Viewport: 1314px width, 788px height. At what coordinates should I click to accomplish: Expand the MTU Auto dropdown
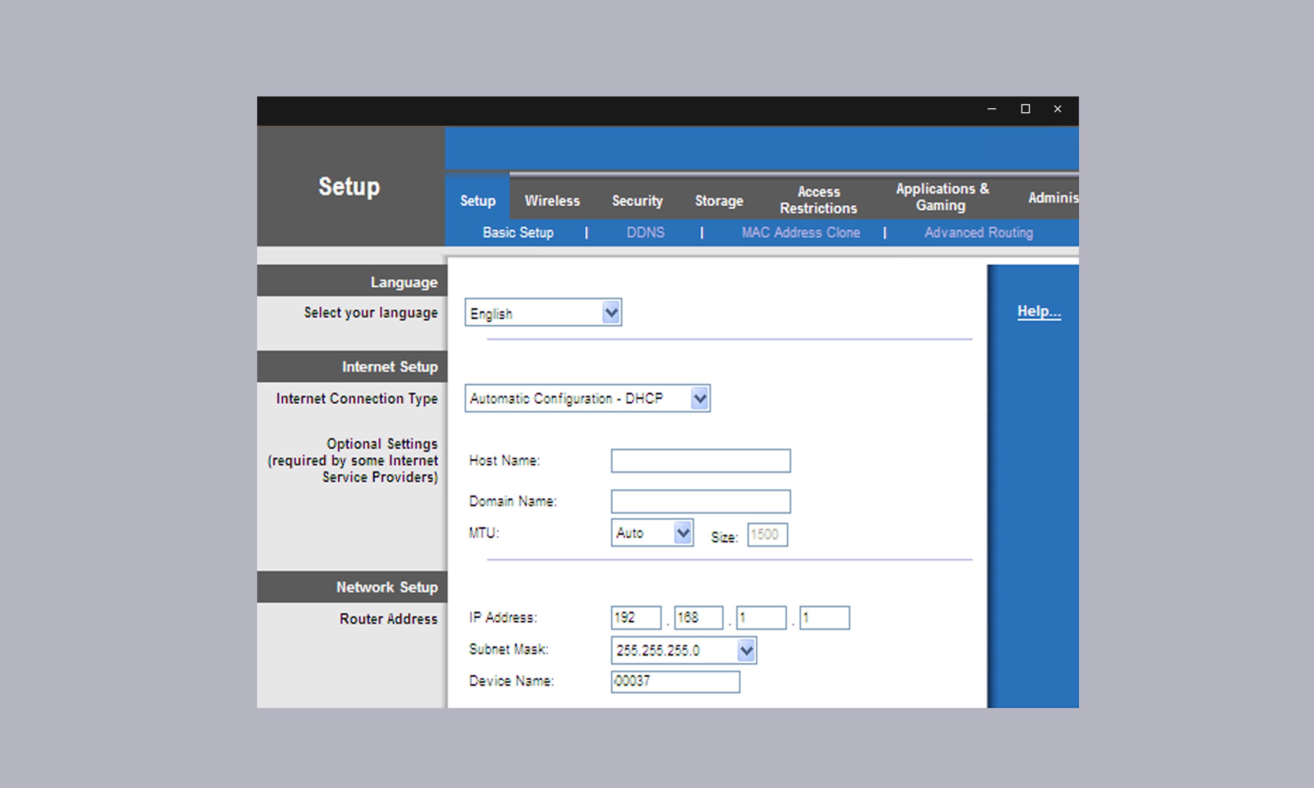pyautogui.click(x=683, y=533)
